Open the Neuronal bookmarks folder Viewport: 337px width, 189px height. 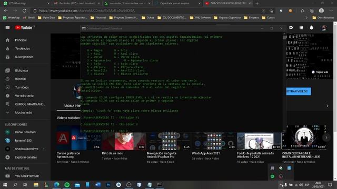[98, 17]
